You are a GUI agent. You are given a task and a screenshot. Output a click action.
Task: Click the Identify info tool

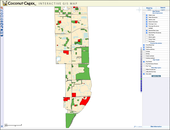(x=2, y=16)
